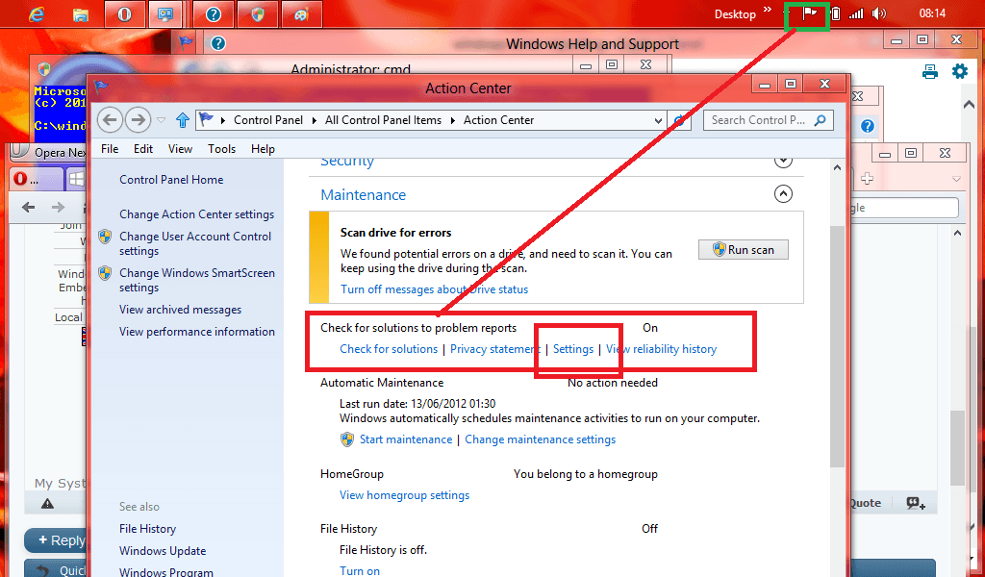Click the volume speaker tray icon
Viewport: 985px width, 577px height.
click(x=879, y=13)
